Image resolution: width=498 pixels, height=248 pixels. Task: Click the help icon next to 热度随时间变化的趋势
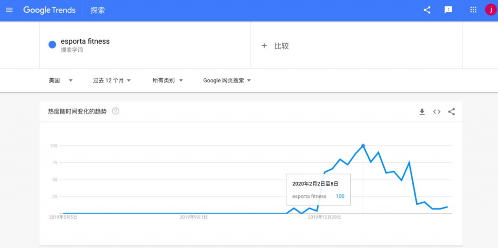116,111
